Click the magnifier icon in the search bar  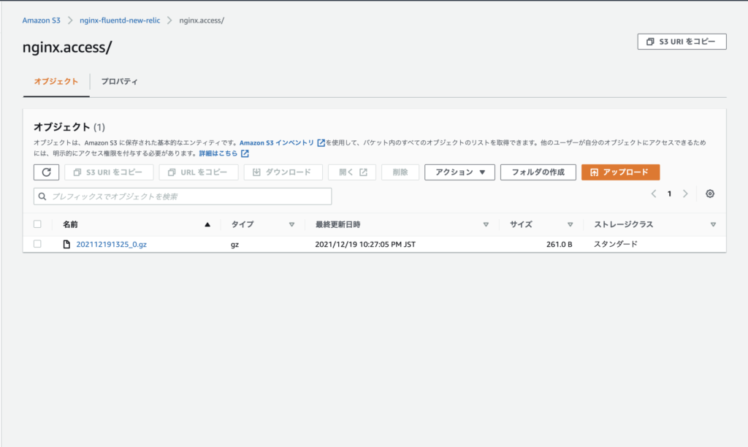pyautogui.click(x=42, y=196)
